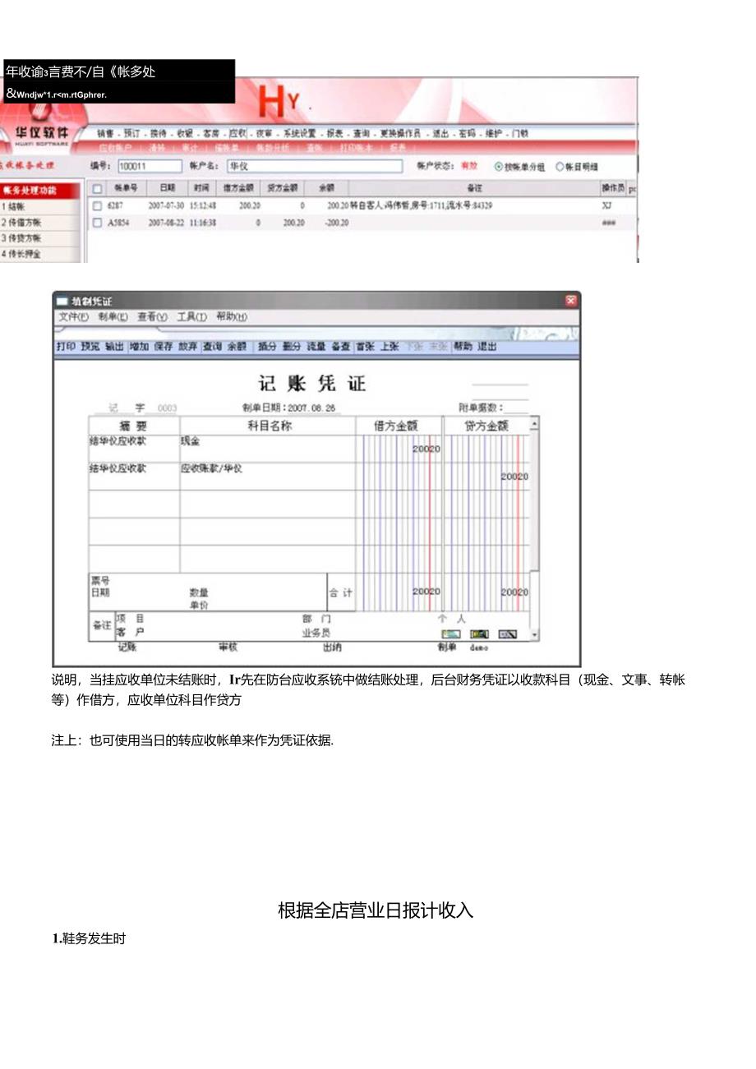Jump to first voucher with the 首张 icon

click(x=366, y=346)
